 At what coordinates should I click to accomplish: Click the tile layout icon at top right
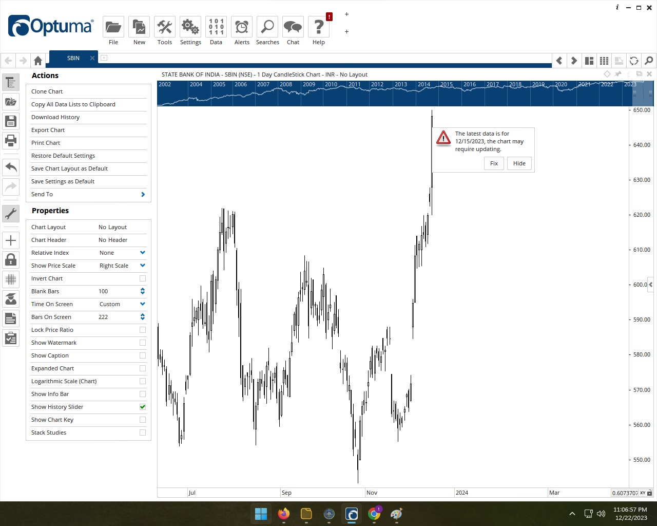[589, 61]
